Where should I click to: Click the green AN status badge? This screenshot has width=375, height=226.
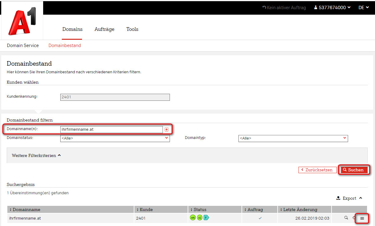point(193,218)
